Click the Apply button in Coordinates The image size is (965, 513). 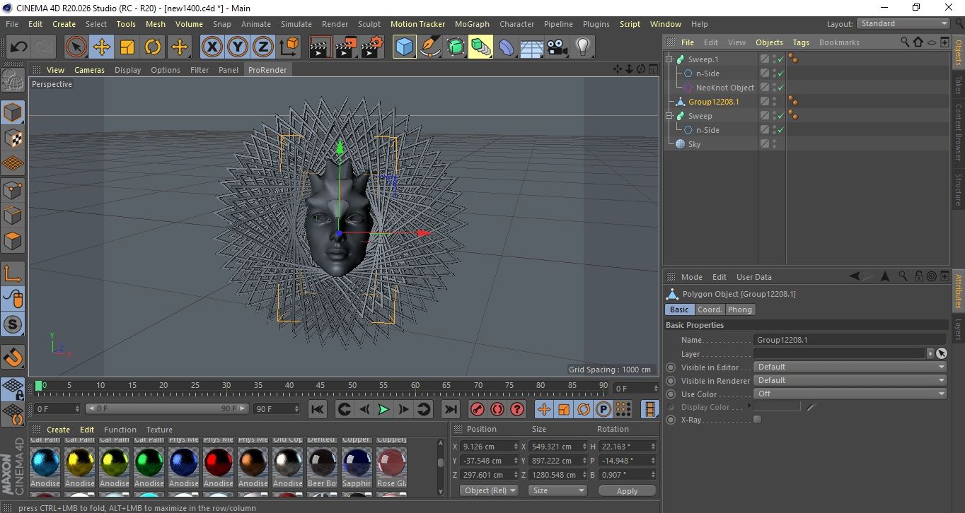[627, 490]
